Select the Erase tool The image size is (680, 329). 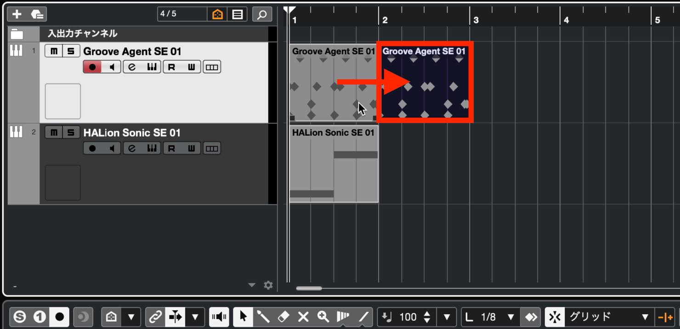click(283, 317)
